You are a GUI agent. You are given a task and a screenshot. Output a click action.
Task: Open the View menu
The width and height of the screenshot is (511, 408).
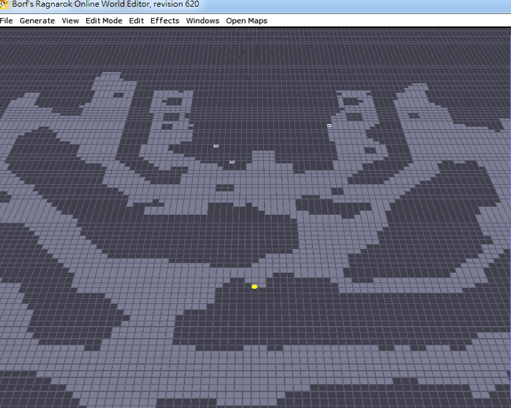click(x=70, y=21)
